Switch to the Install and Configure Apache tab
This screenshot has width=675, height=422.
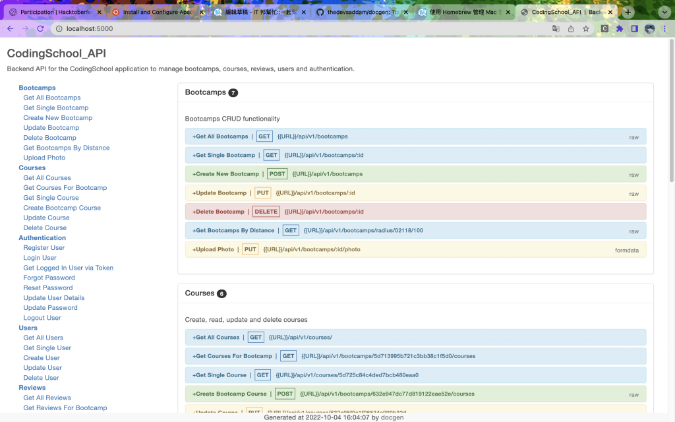(158, 12)
